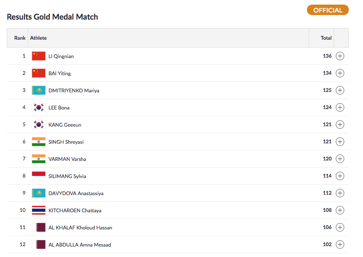Click the Qatar flag beside AL KHALAF
Viewport: 363px width, 257px height.
point(38,228)
